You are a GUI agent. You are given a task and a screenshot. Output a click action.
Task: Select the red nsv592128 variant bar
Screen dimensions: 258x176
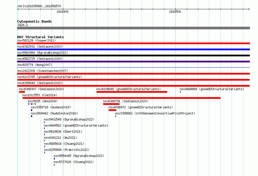point(133,43)
